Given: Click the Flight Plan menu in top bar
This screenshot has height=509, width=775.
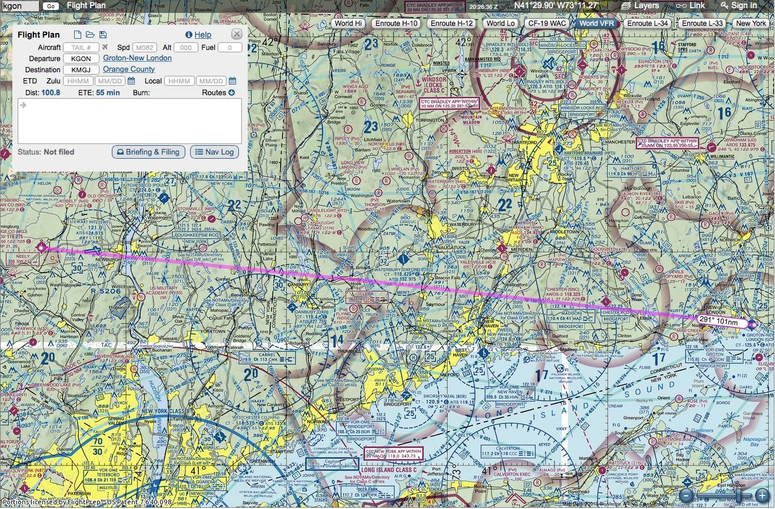Looking at the screenshot, I should click(x=87, y=6).
